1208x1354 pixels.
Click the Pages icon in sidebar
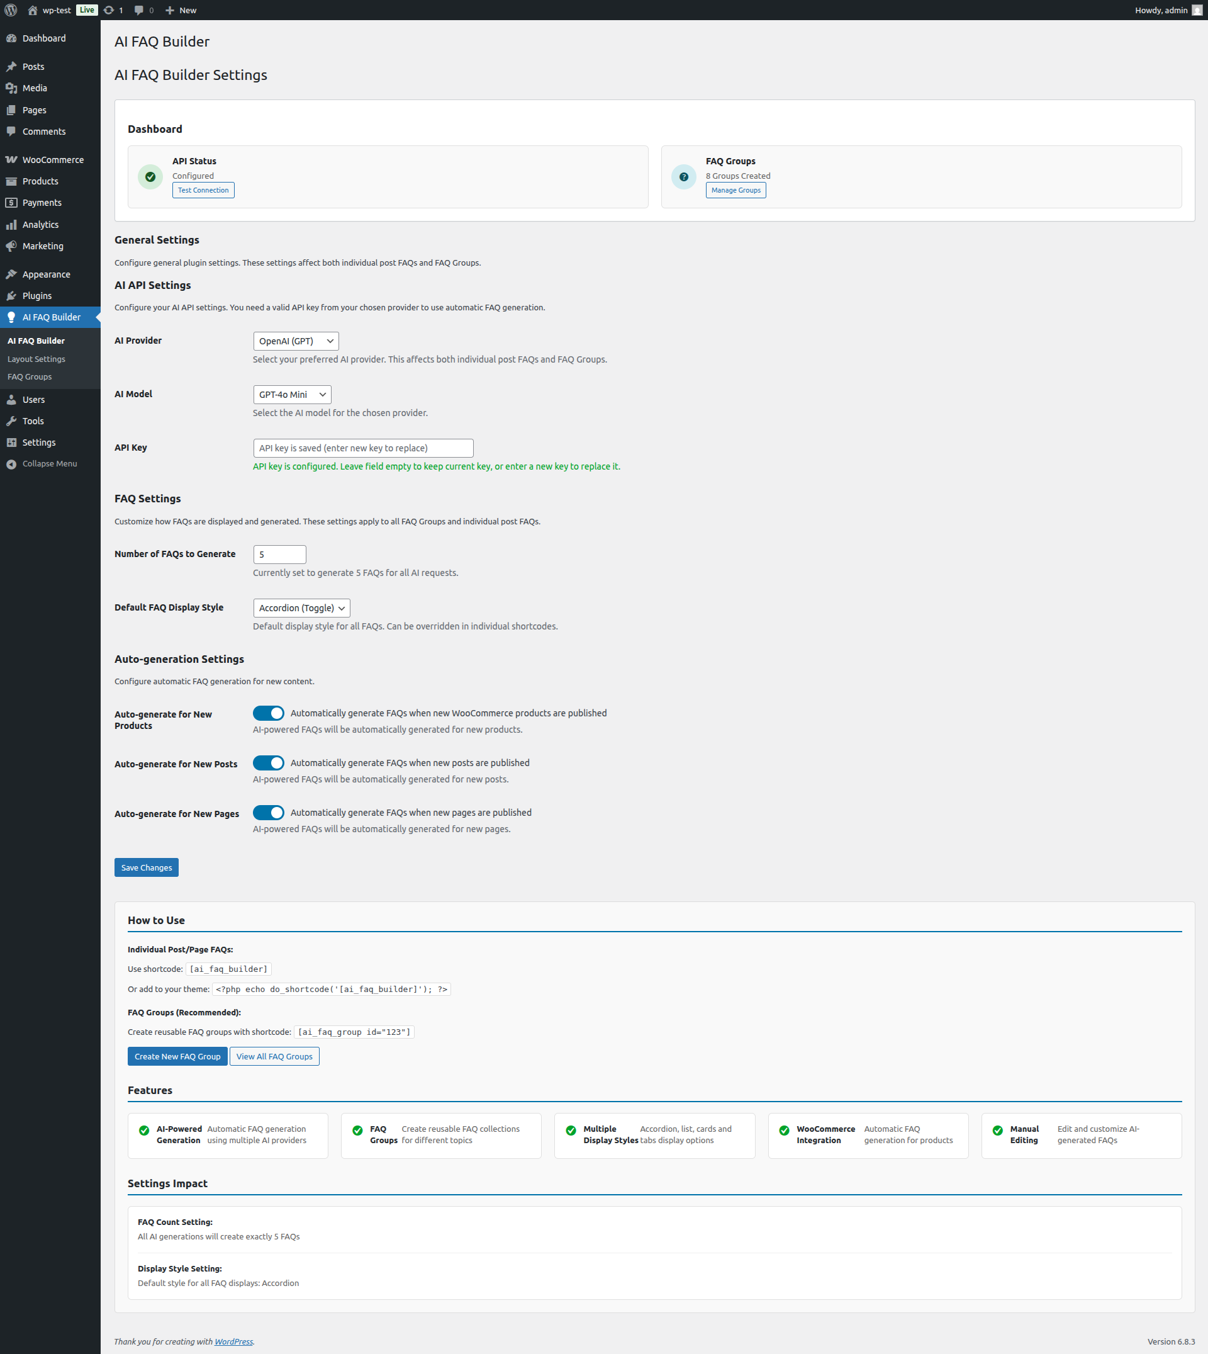(x=11, y=110)
